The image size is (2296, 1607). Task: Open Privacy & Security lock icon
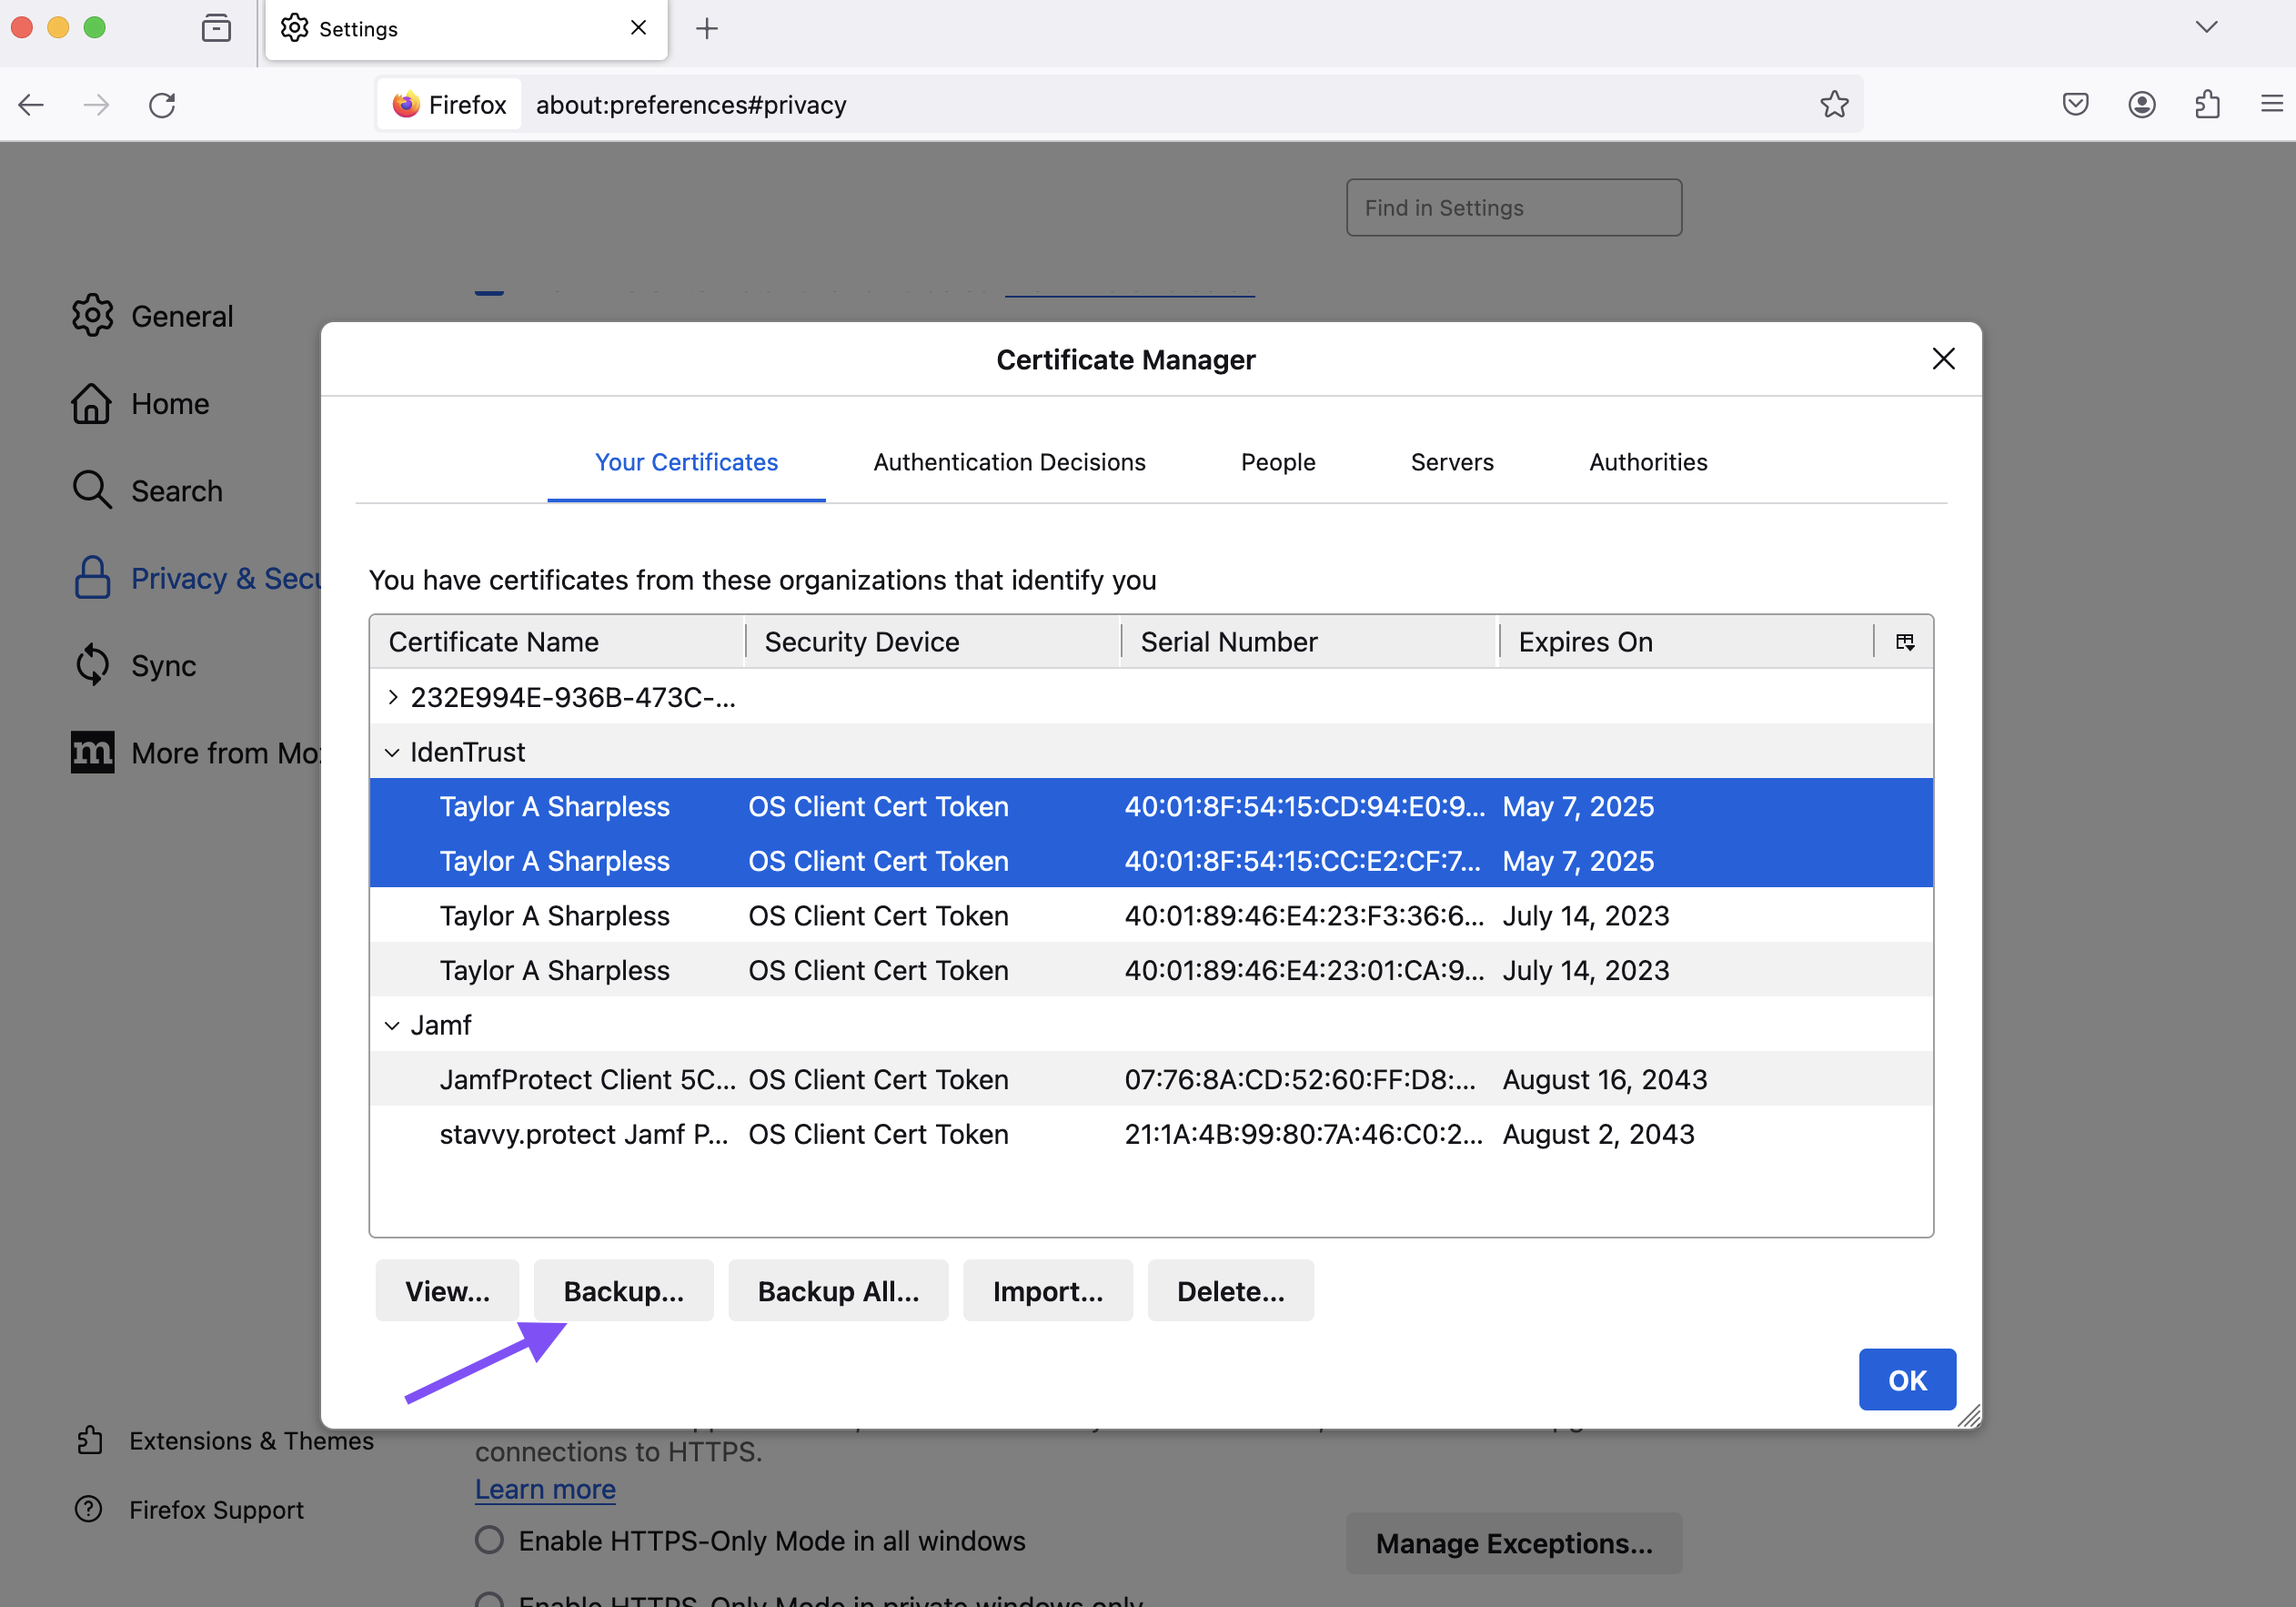click(92, 579)
